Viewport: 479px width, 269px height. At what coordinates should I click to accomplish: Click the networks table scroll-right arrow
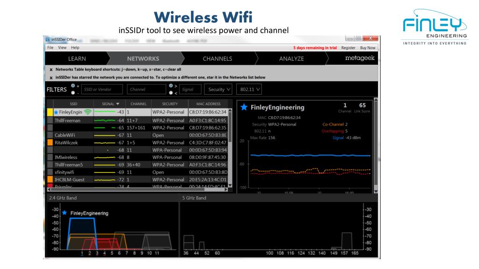point(226,190)
